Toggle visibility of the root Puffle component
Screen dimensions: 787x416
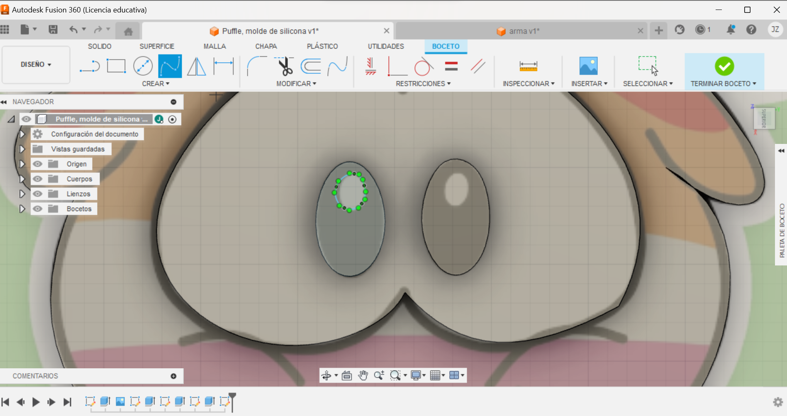(26, 119)
